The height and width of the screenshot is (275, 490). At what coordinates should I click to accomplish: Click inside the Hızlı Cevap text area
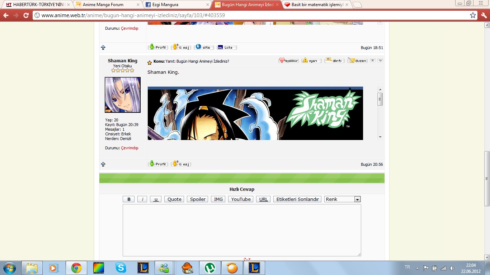[242, 230]
